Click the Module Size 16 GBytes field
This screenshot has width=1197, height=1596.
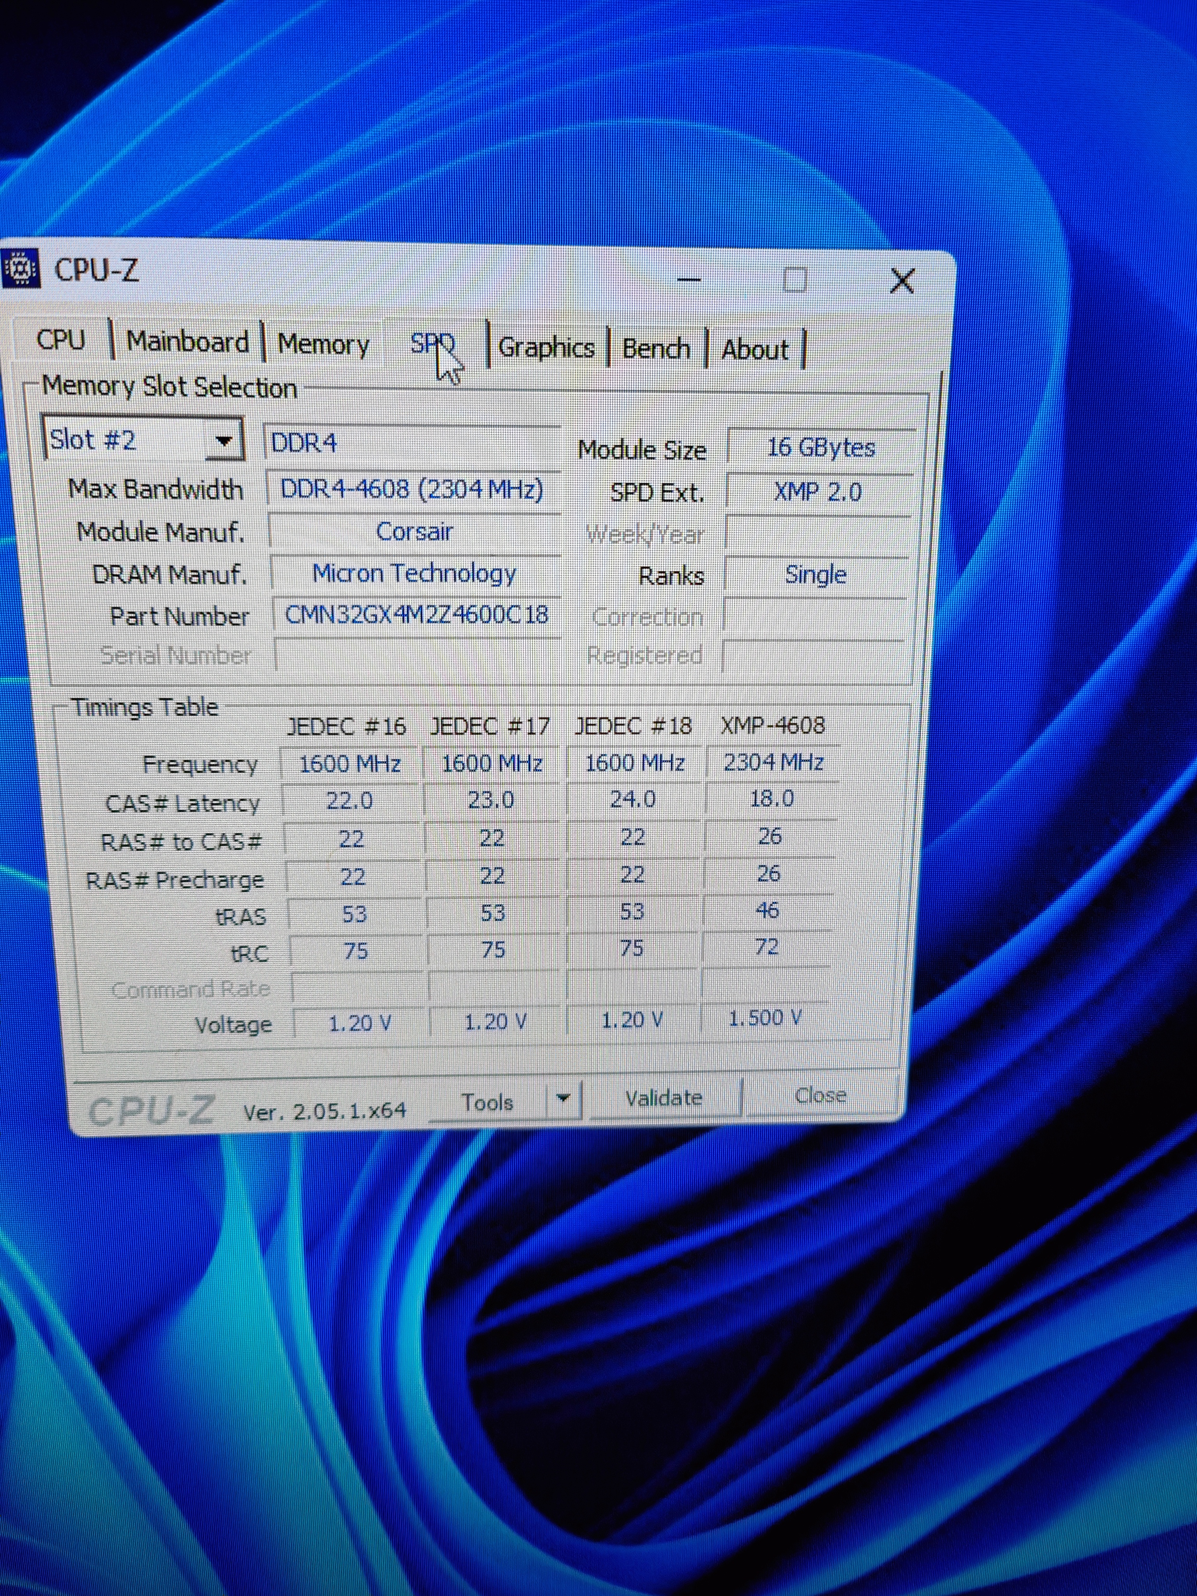tap(820, 447)
